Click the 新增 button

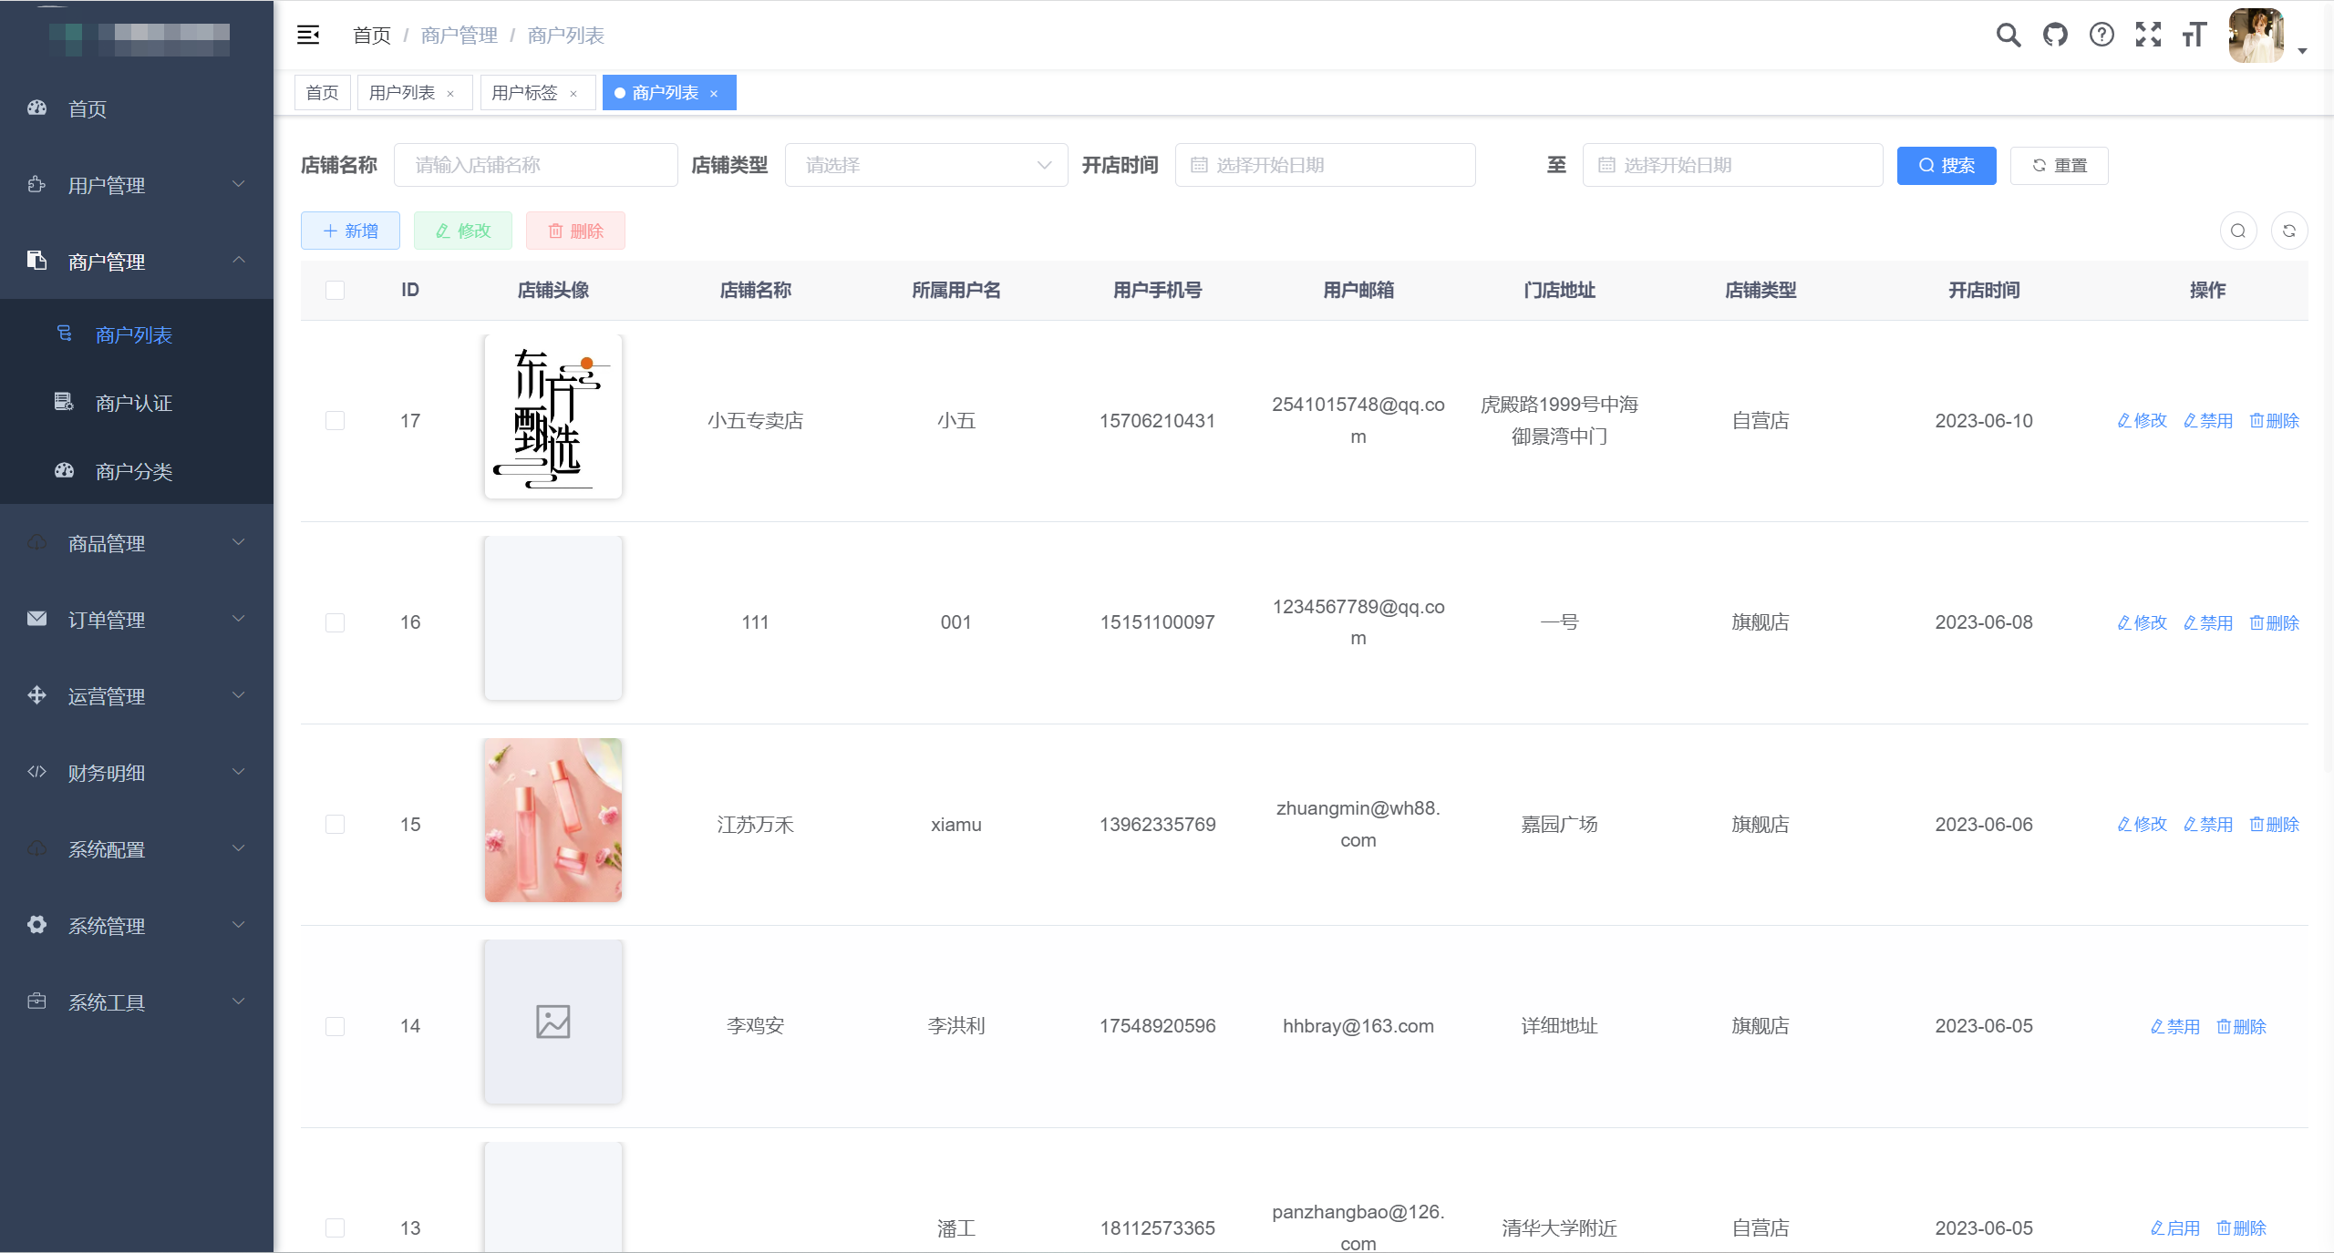350,231
